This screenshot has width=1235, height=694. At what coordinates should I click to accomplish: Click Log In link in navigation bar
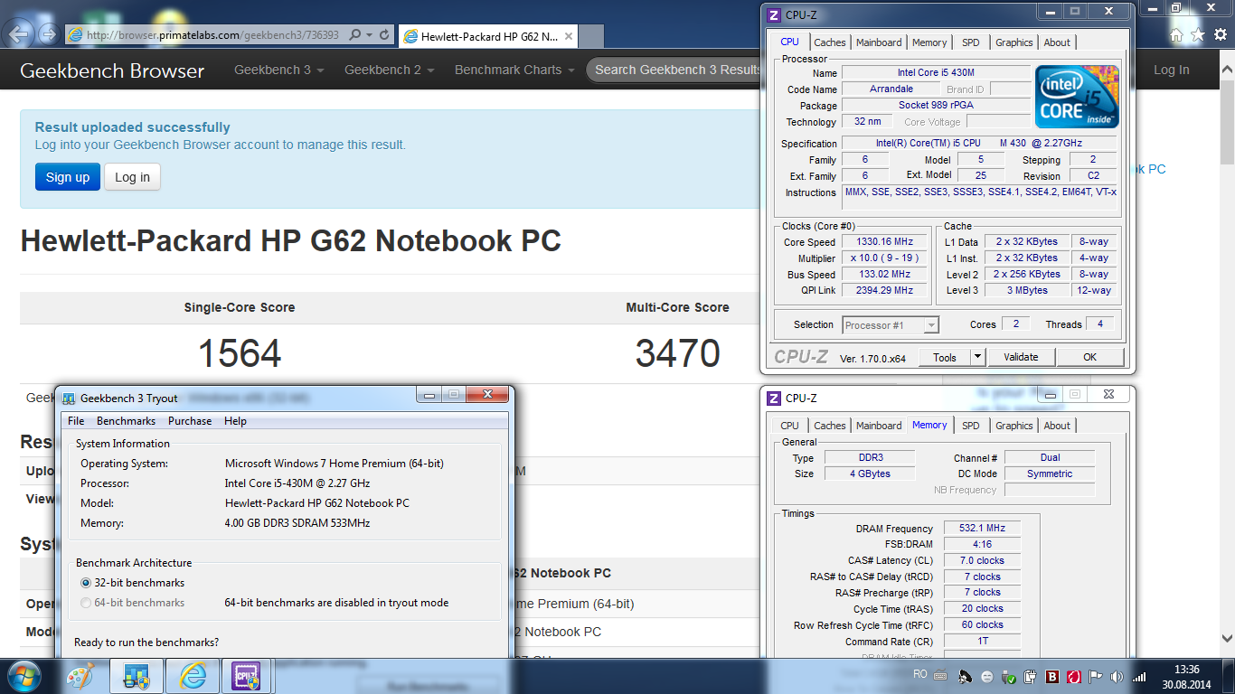click(x=1172, y=70)
